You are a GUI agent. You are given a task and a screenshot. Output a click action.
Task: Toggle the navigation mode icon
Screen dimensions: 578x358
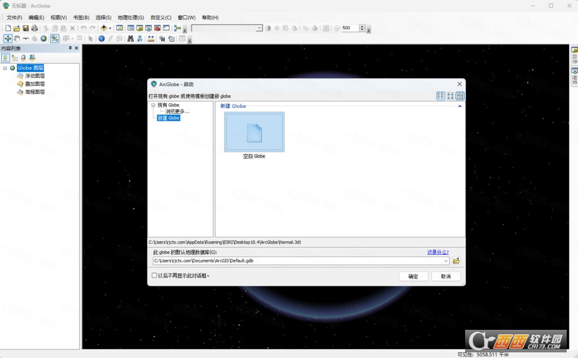[x=55, y=38]
